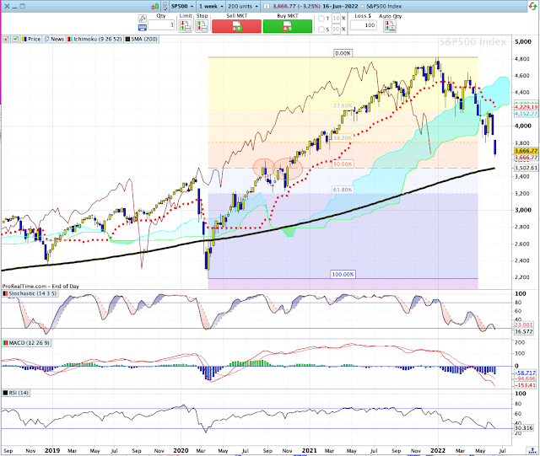The height and width of the screenshot is (456, 540).
Task: Click the yellow-blue Price color swatch
Action: click(24, 40)
